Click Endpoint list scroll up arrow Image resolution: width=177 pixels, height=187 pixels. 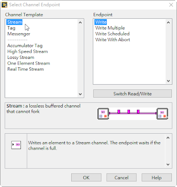(x=168, y=22)
